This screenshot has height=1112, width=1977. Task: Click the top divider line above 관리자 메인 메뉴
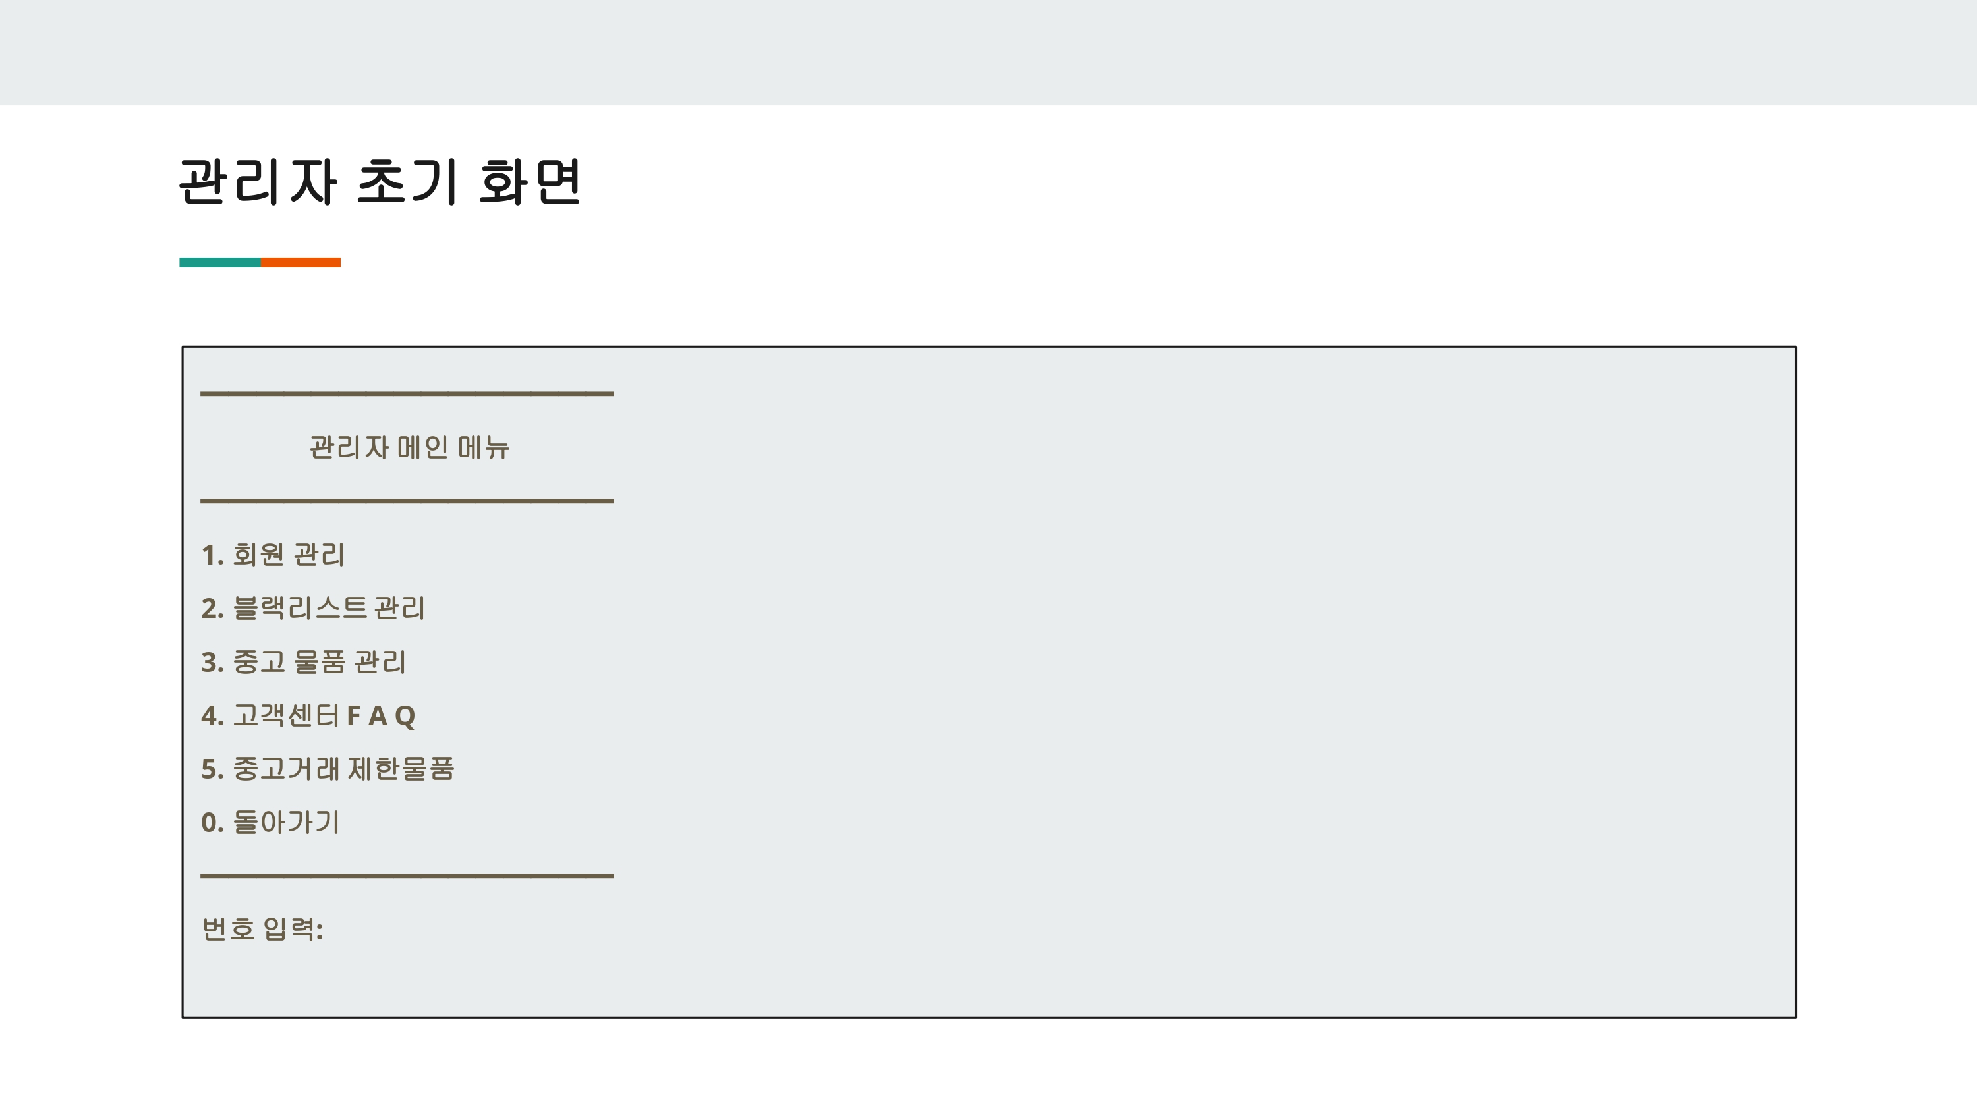pos(407,394)
